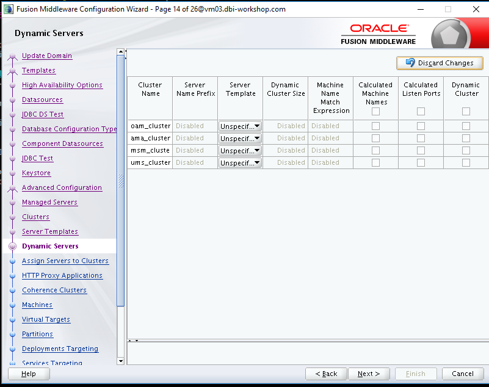Viewport: 489px width, 387px height.
Task: Click the Oracle Fusion Middleware logo
Action: (379, 34)
